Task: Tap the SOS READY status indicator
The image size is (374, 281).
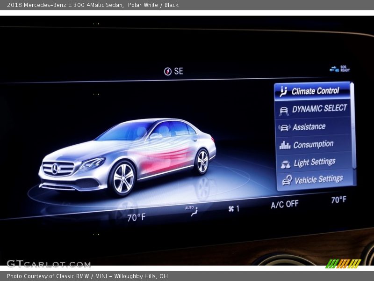Action: [345, 68]
